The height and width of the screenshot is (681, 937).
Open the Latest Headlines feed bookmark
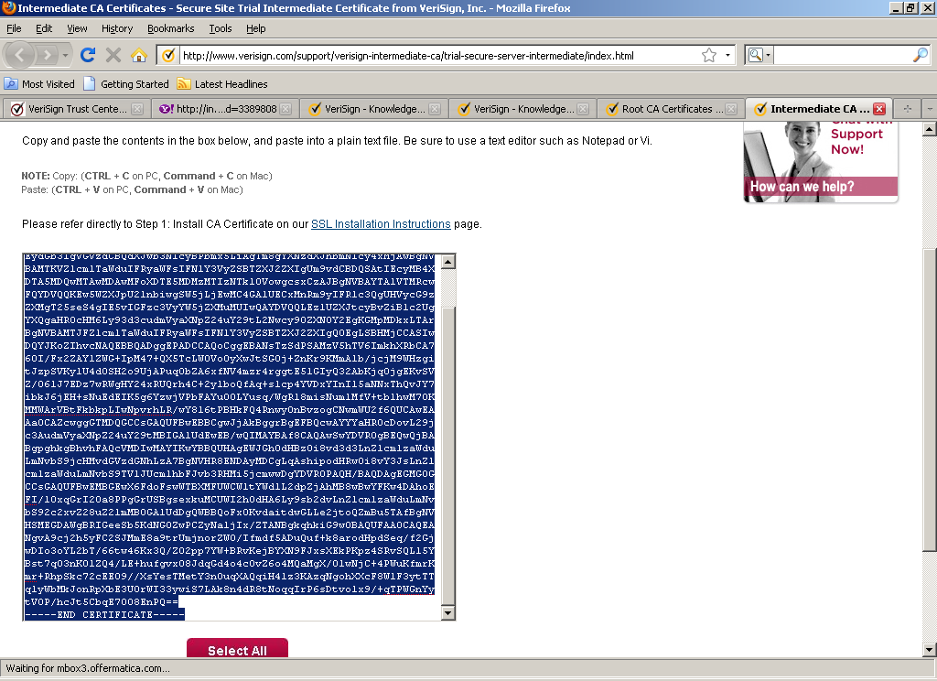click(222, 83)
